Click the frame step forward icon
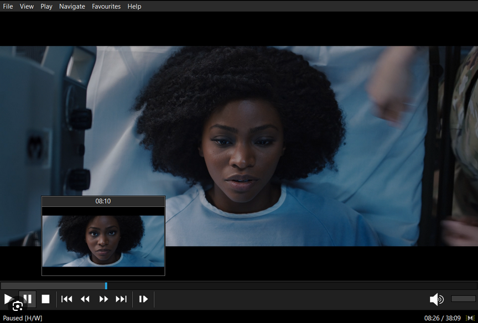 tap(143, 299)
